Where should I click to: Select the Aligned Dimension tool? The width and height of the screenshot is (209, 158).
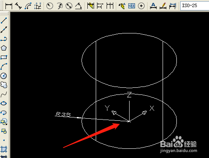[18, 6]
